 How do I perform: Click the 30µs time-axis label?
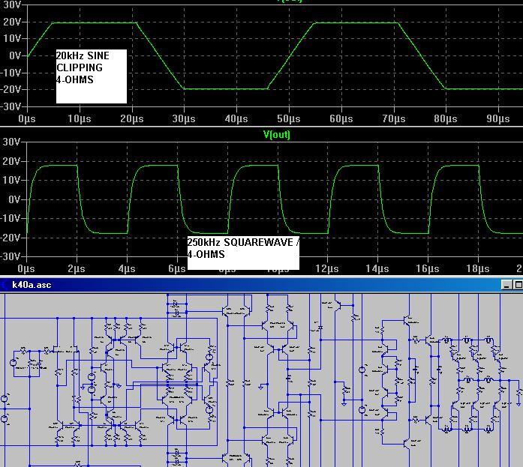coord(184,119)
